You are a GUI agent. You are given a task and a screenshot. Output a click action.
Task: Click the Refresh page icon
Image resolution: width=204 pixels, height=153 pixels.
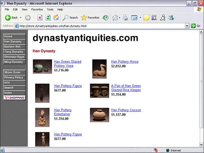click(48, 18)
